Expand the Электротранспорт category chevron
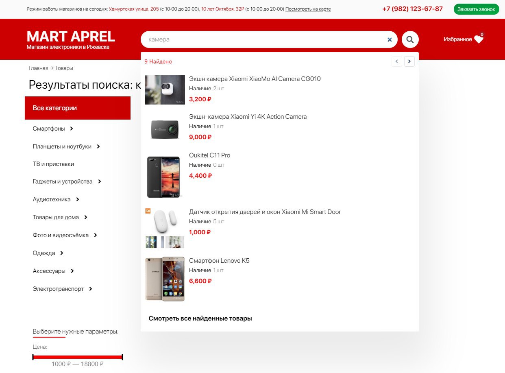 click(91, 289)
